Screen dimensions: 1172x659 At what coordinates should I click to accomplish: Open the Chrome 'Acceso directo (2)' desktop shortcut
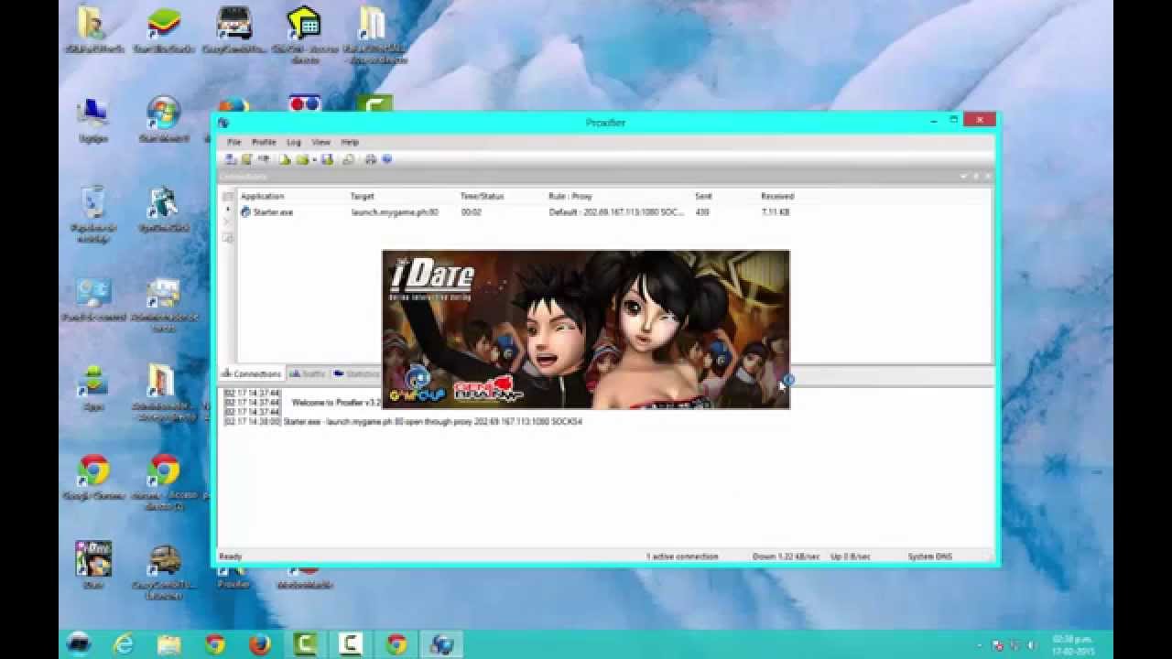[x=164, y=481]
